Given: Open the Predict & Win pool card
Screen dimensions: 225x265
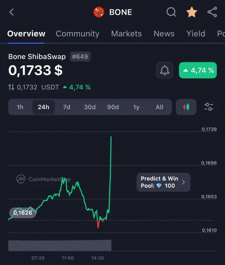Looking at the screenshot, I should point(164,182).
